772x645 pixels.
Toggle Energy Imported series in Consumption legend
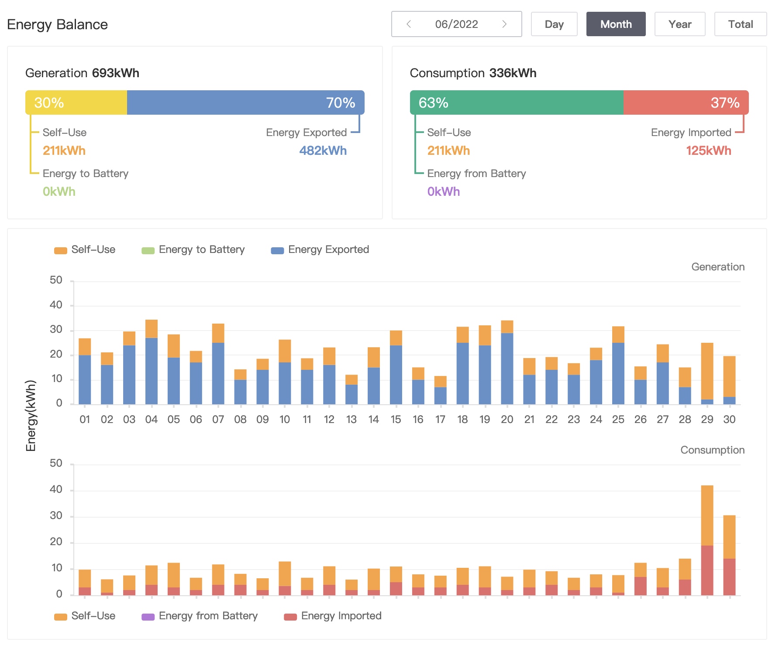pyautogui.click(x=333, y=616)
